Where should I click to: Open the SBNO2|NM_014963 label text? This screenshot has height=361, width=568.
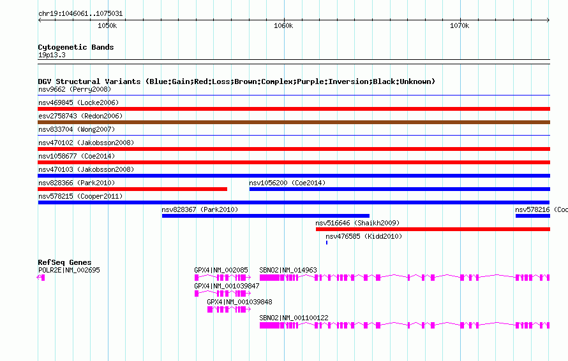[288, 270]
